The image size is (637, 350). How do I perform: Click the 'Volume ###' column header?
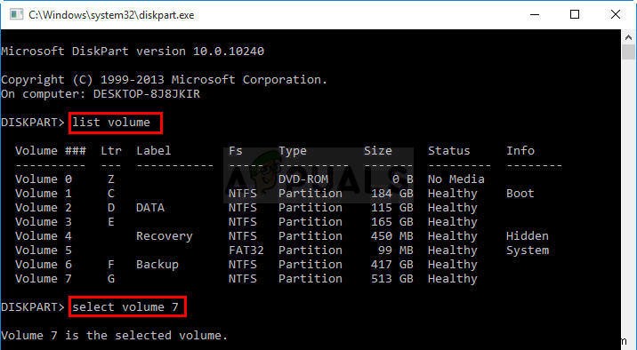point(51,151)
